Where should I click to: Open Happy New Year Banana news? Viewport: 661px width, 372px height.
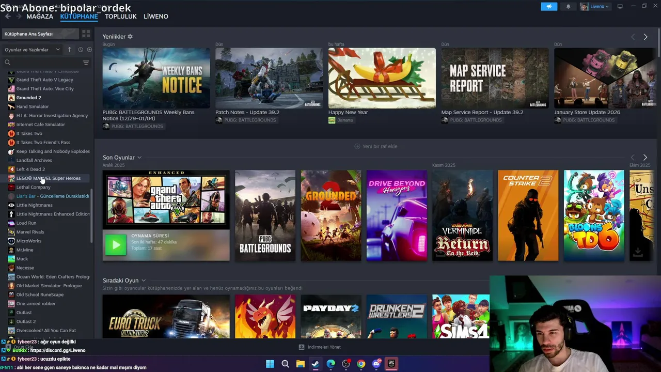[382, 78]
